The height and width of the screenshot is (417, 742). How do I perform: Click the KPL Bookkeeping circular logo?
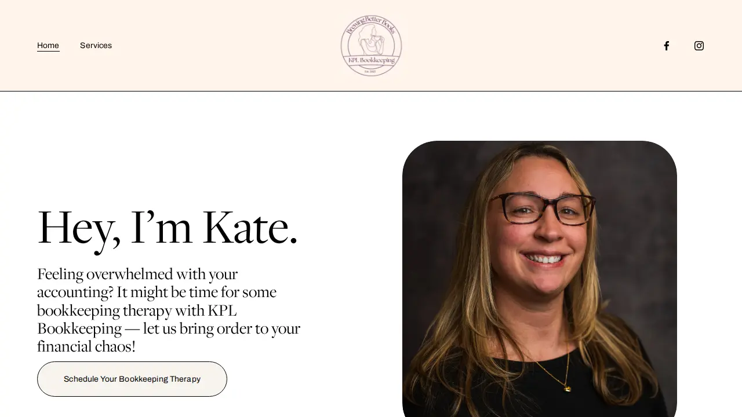click(371, 46)
